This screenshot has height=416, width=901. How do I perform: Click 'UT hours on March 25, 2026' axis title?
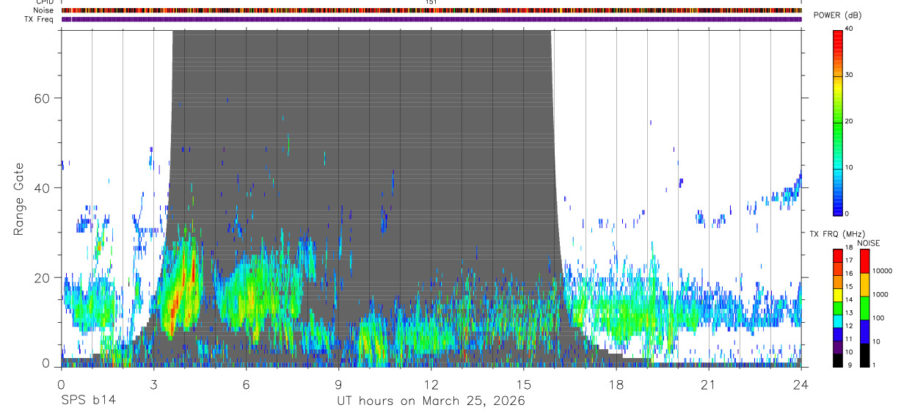(431, 401)
